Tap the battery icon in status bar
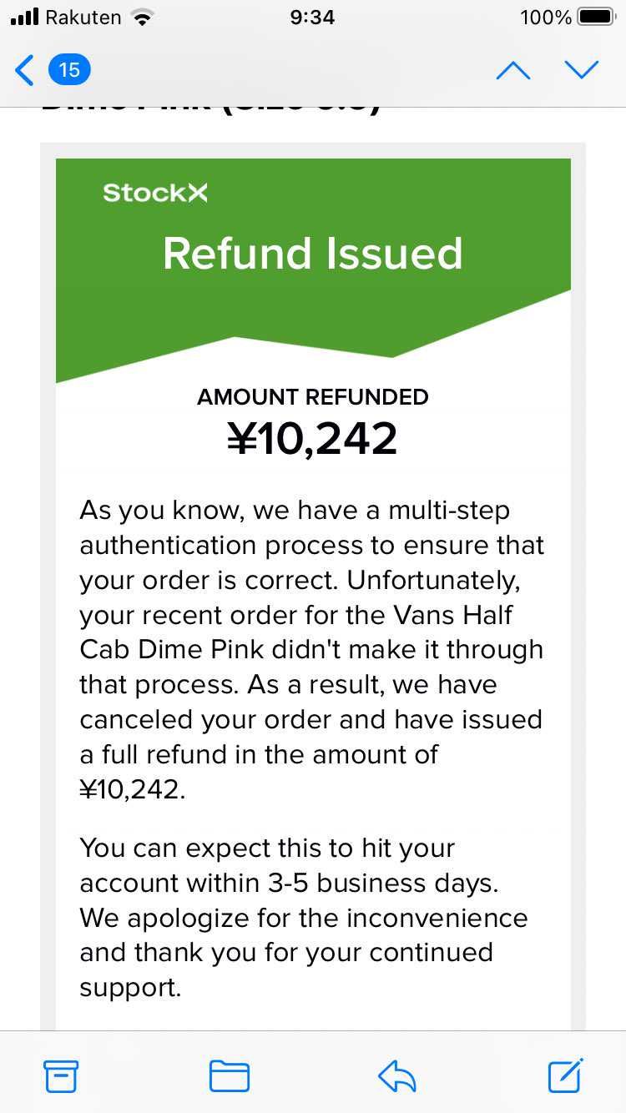626x1113 pixels. click(596, 18)
